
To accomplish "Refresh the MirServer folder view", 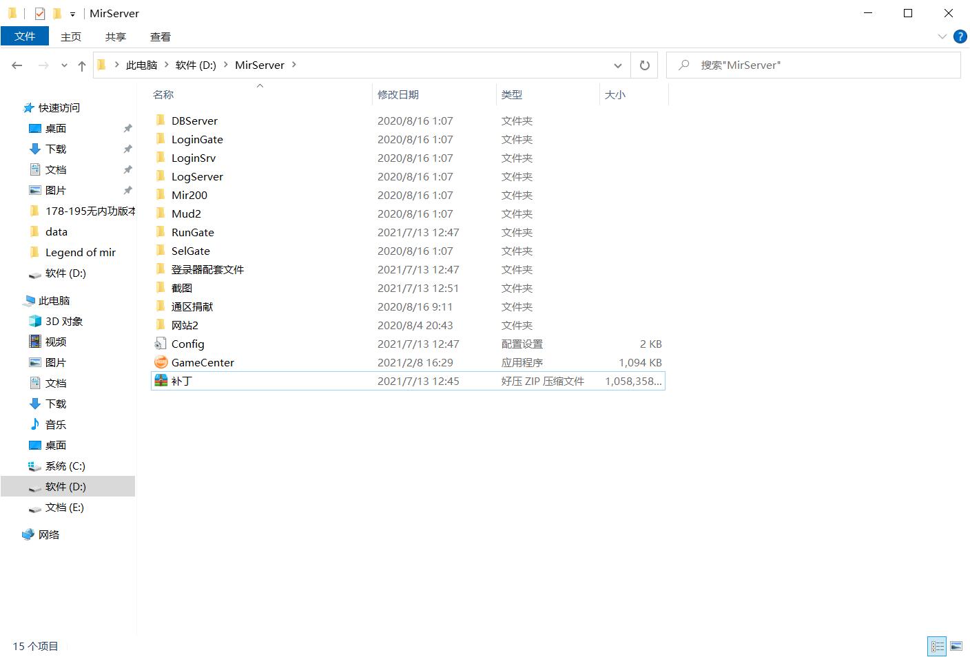I will [x=644, y=65].
